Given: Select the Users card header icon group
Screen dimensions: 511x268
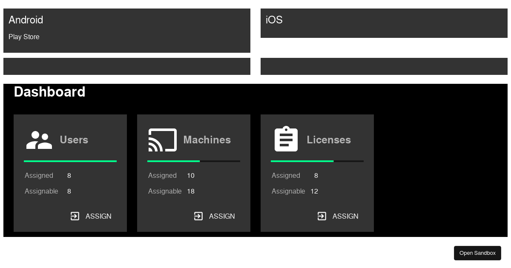Looking at the screenshot, I should [x=39, y=140].
